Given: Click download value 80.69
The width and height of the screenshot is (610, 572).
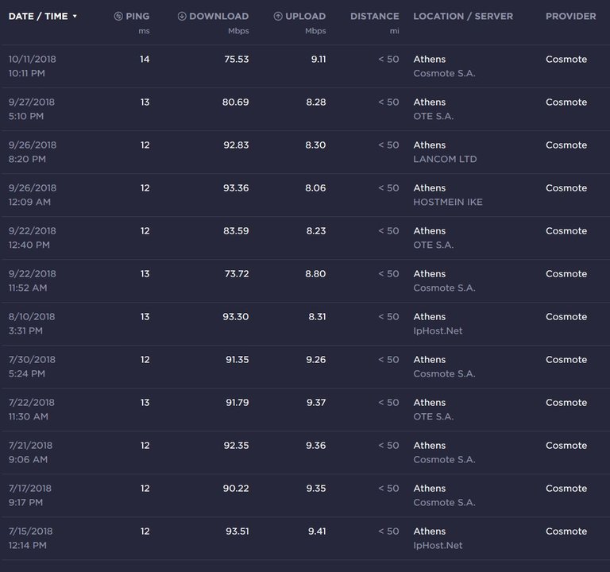Looking at the screenshot, I should pyautogui.click(x=235, y=102).
